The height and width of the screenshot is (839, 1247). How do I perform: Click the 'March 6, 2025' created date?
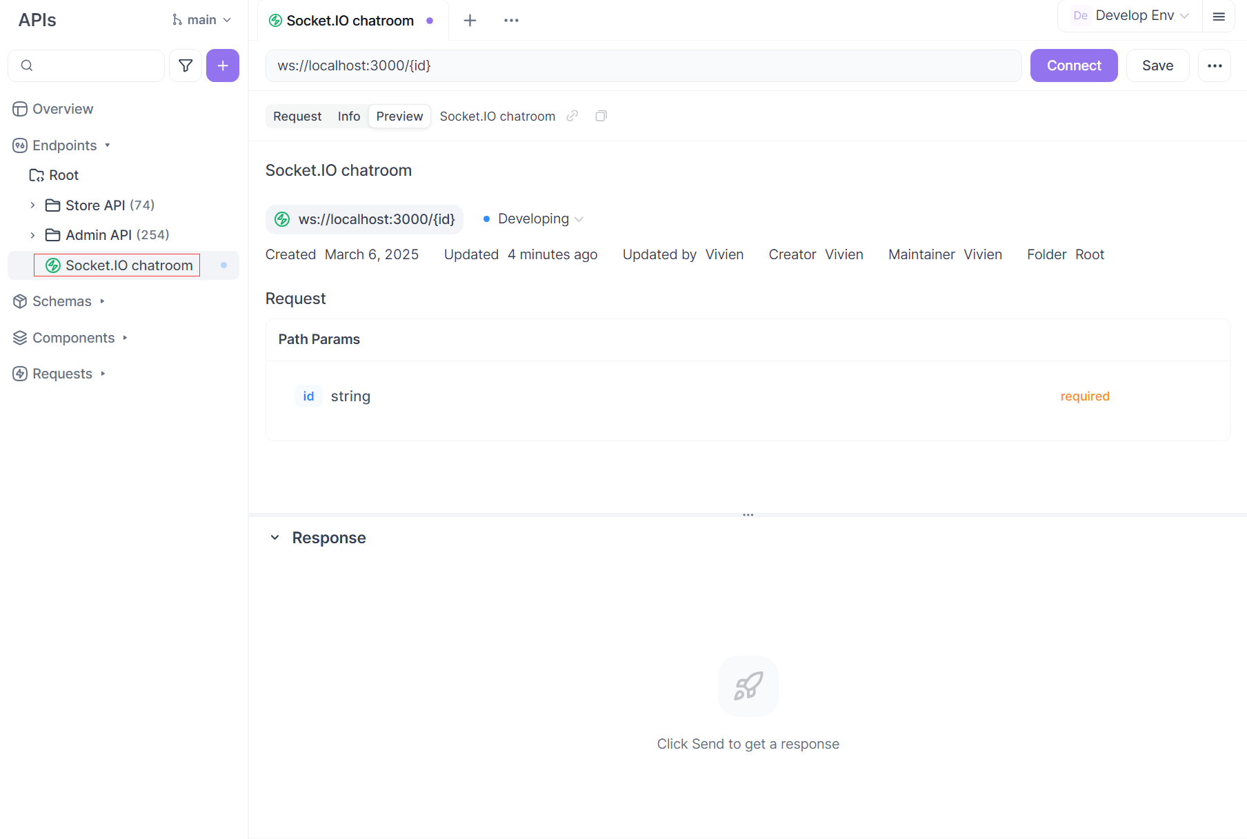pyautogui.click(x=372, y=254)
